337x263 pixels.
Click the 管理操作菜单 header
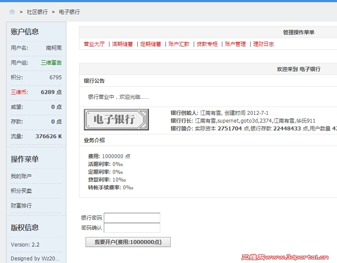pyautogui.click(x=298, y=32)
